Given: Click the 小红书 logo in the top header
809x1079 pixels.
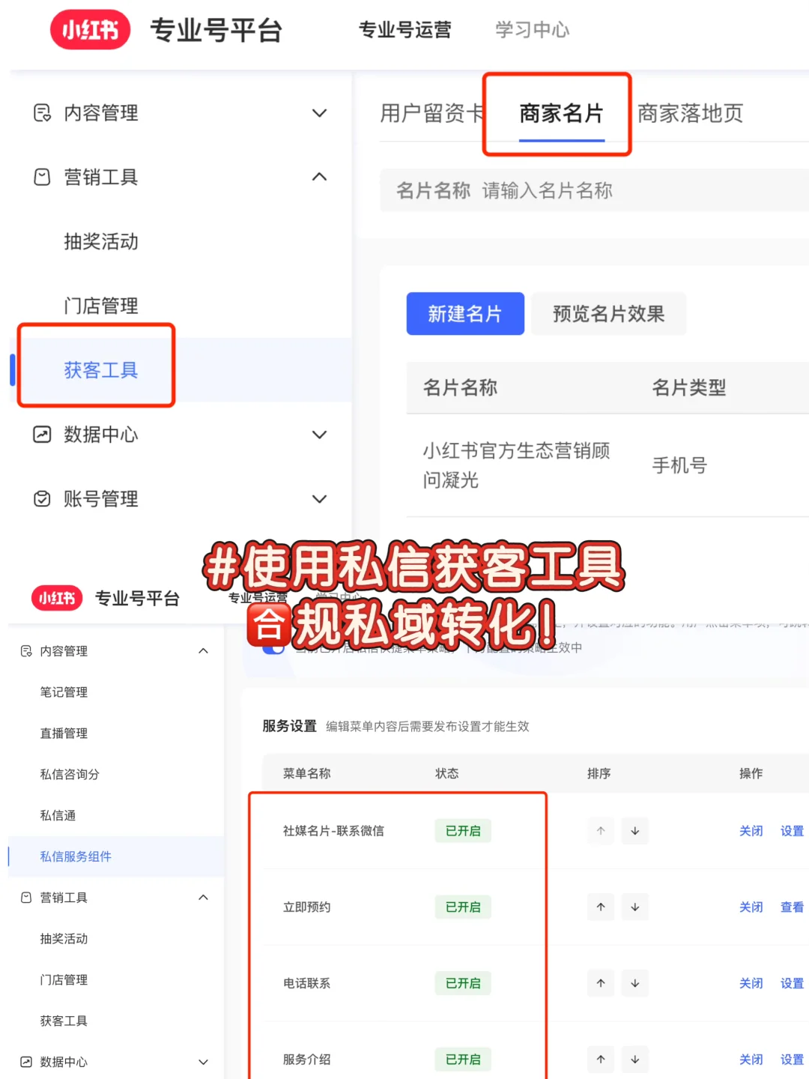Looking at the screenshot, I should [90, 30].
